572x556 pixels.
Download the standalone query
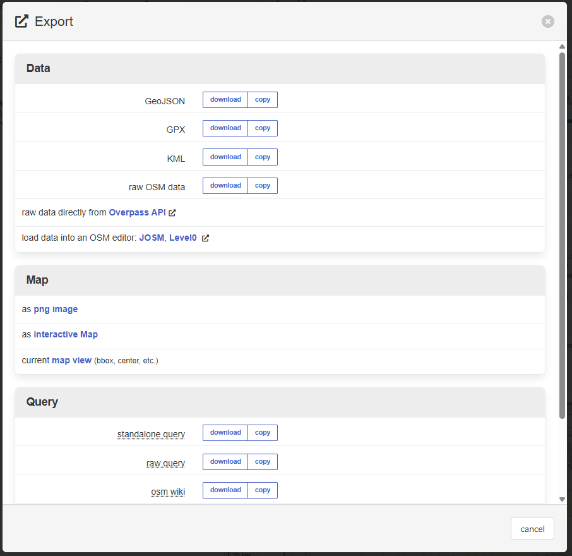tap(225, 433)
